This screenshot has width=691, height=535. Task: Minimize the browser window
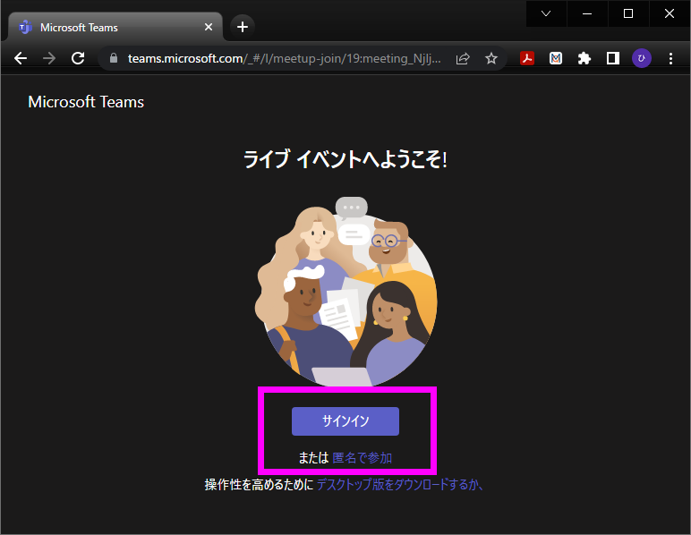coord(587,13)
